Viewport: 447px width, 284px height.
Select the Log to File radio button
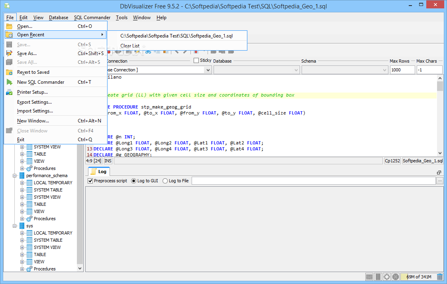tap(165, 181)
